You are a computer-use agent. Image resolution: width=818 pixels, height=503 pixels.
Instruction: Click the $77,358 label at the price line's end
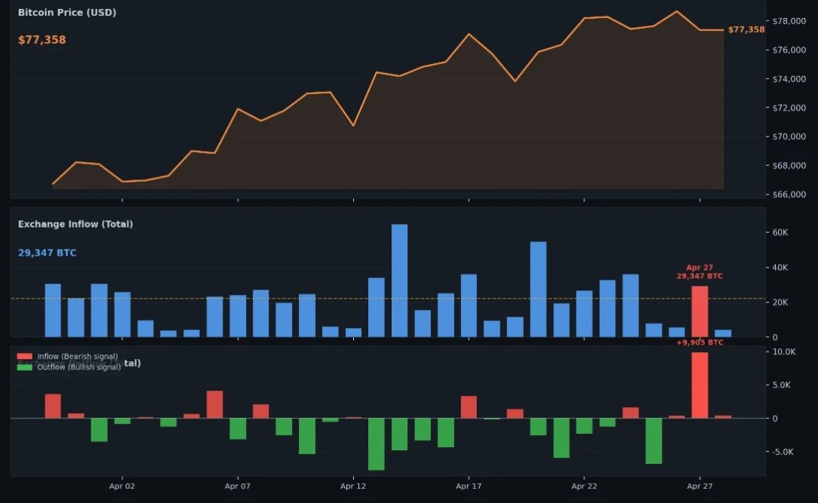(x=746, y=29)
